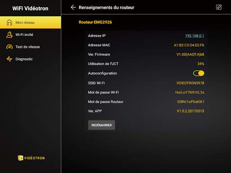Click the MAC address value A1:B2:C3:D4:E5:F6
Image resolution: width=231 pixels, height=173 pixels.
point(189,45)
